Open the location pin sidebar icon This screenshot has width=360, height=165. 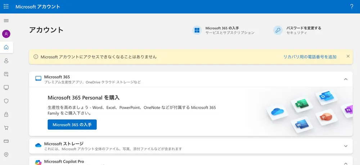[x=6, y=155]
